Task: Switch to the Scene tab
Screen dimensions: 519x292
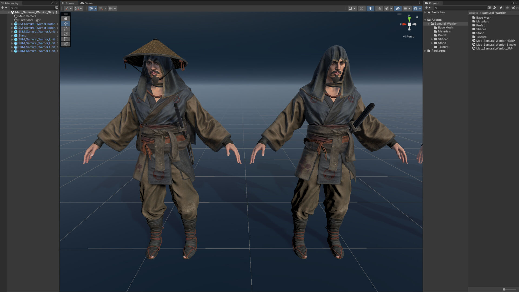Action: tap(68, 3)
